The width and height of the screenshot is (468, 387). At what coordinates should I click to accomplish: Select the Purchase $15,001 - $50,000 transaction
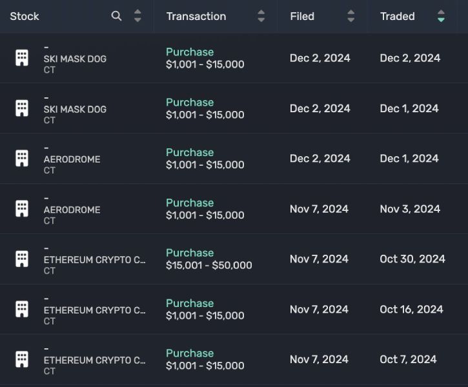(x=209, y=259)
